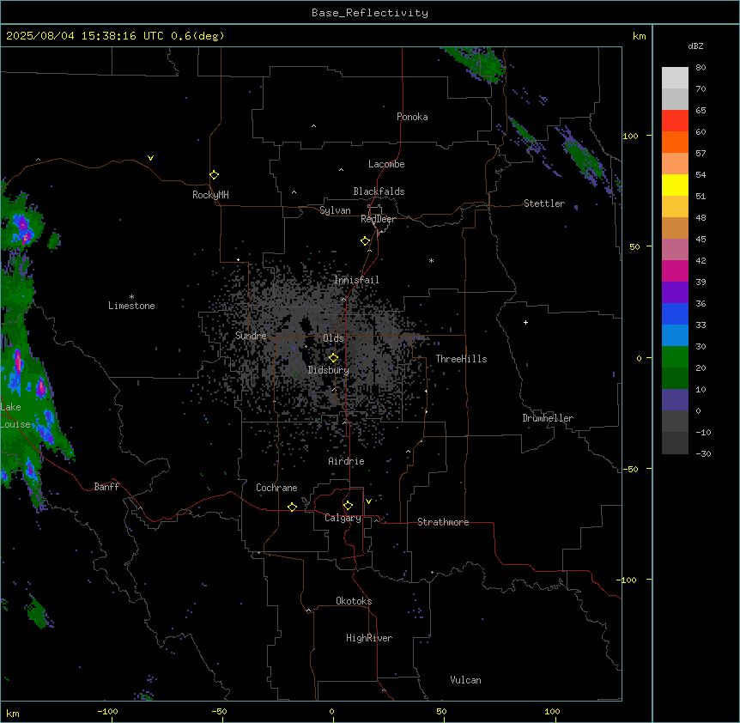Image resolution: width=740 pixels, height=723 pixels.
Task: Click the Sundre city label
Action: (251, 336)
